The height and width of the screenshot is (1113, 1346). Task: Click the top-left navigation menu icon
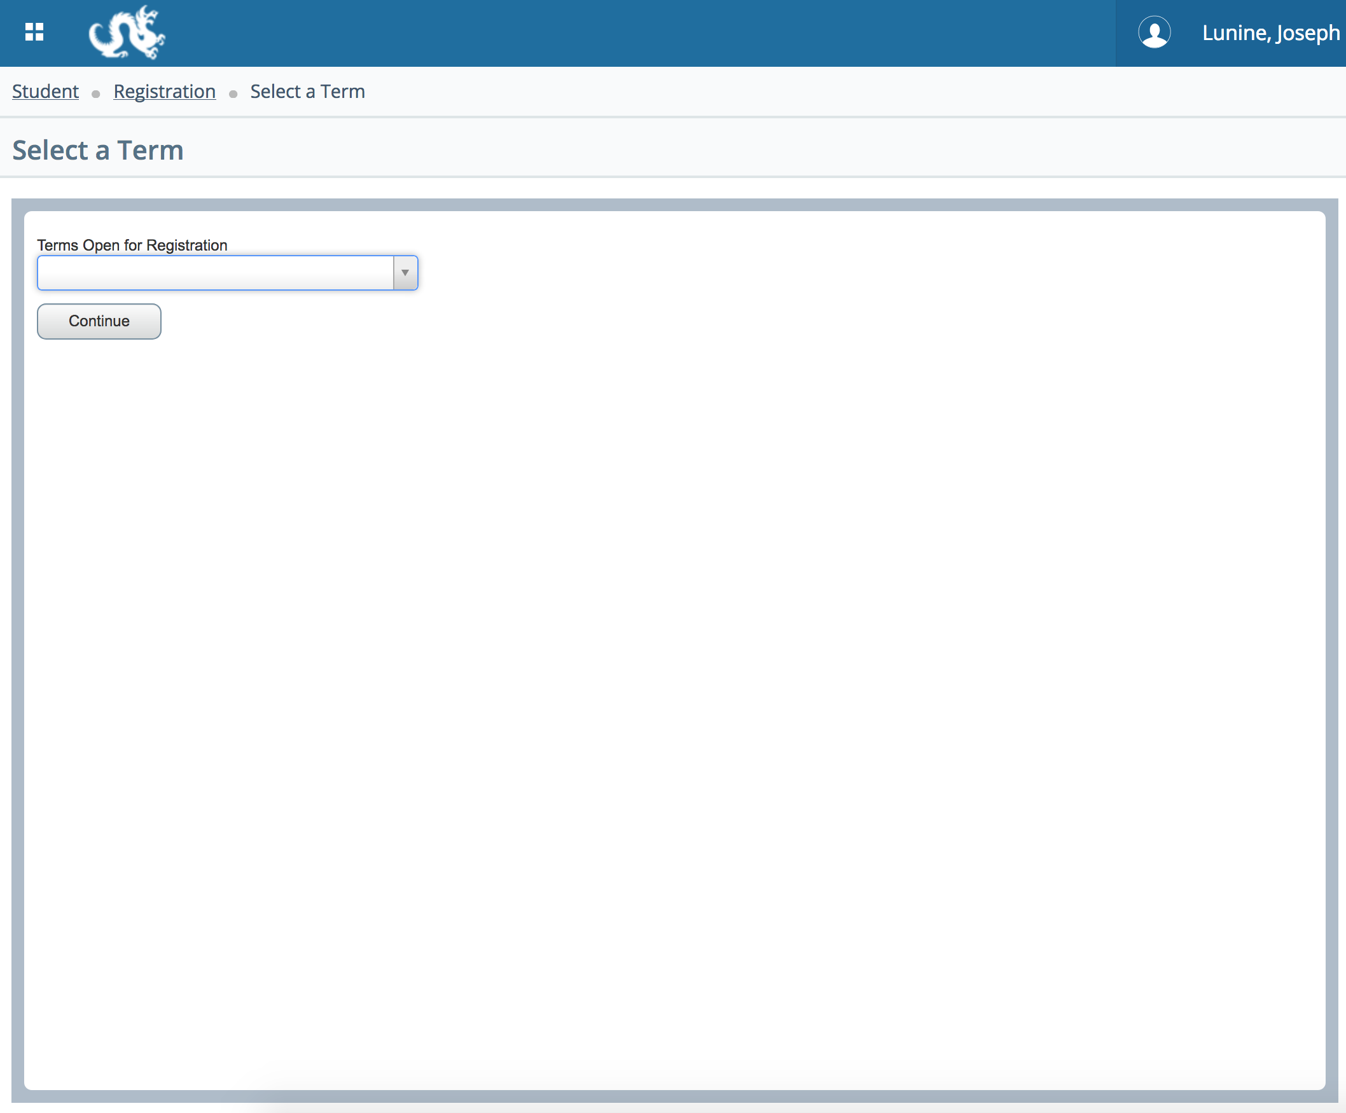(x=34, y=32)
